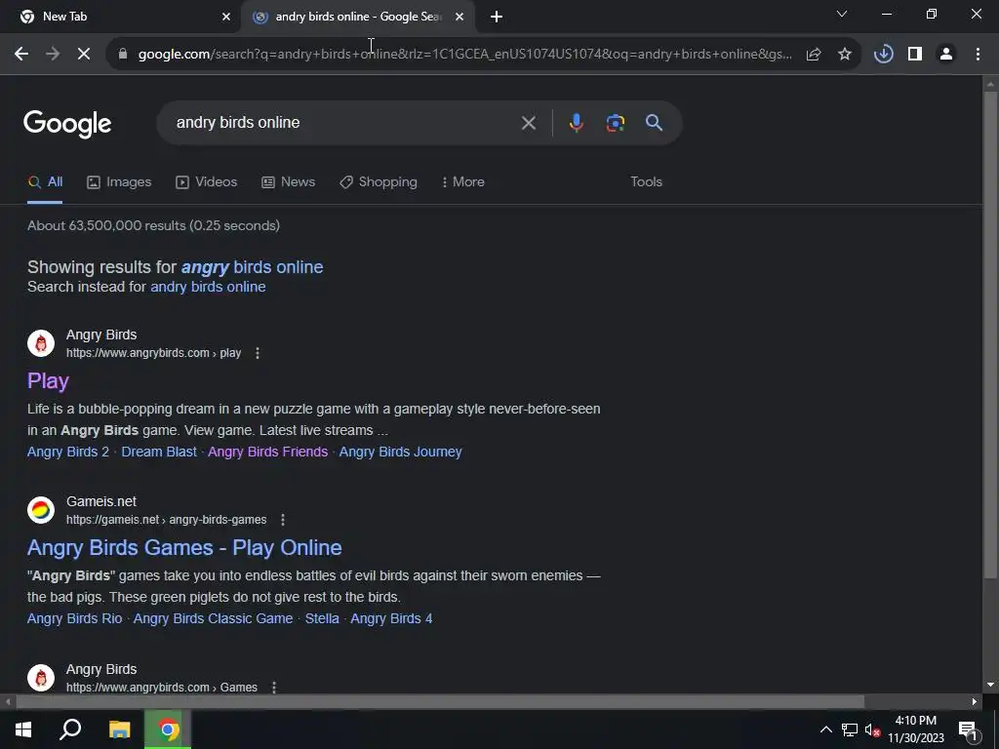Go back using the browser back arrow
999x749 pixels.
[21, 55]
